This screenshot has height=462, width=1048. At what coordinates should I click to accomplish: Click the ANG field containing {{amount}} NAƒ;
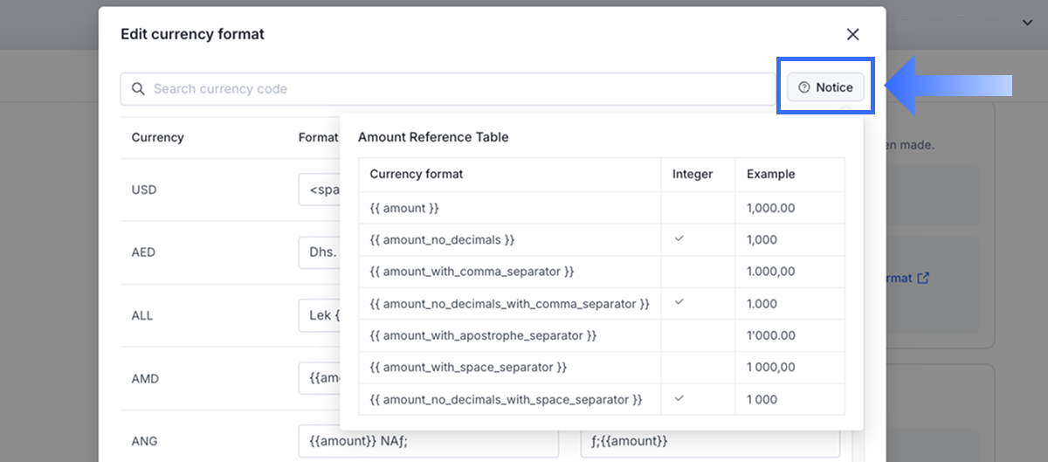click(x=428, y=441)
